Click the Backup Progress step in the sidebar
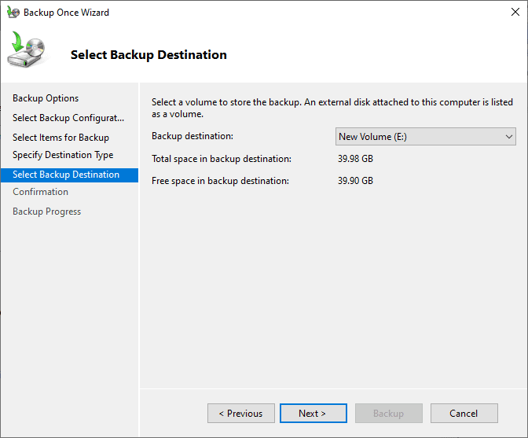Screen dimensions: 528x438 click(x=46, y=212)
